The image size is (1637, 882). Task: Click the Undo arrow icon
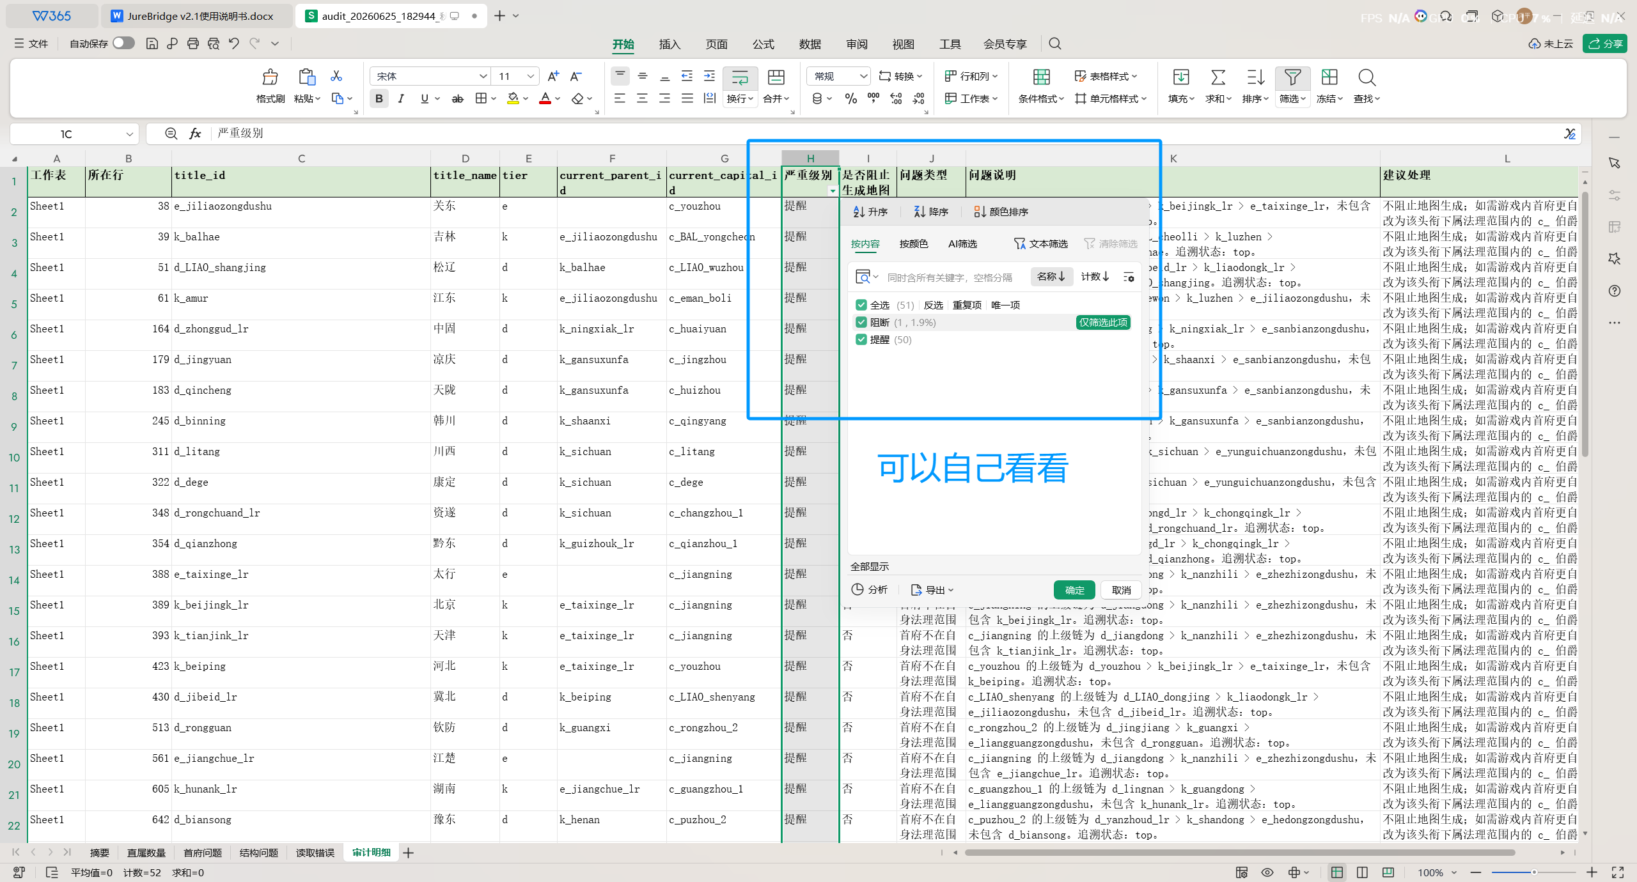click(234, 43)
